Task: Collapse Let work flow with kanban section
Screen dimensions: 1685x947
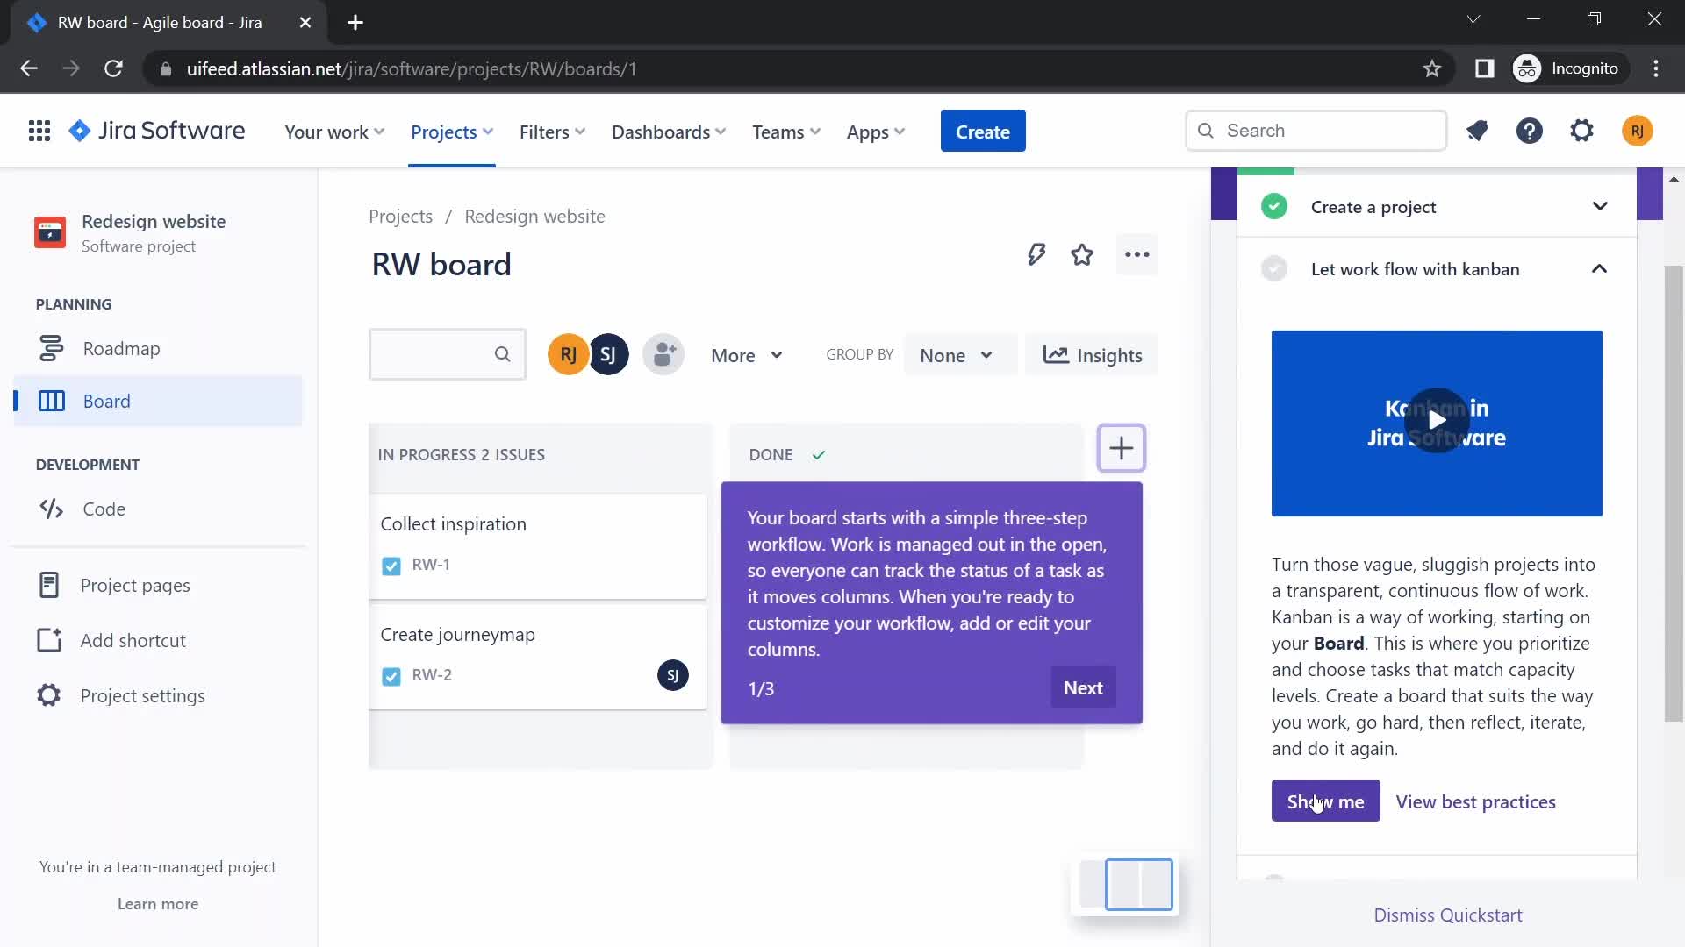Action: pyautogui.click(x=1599, y=269)
